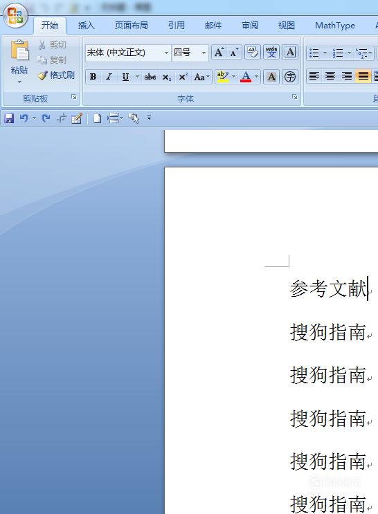Click Save in the Quick Access Toolbar

coord(9,118)
